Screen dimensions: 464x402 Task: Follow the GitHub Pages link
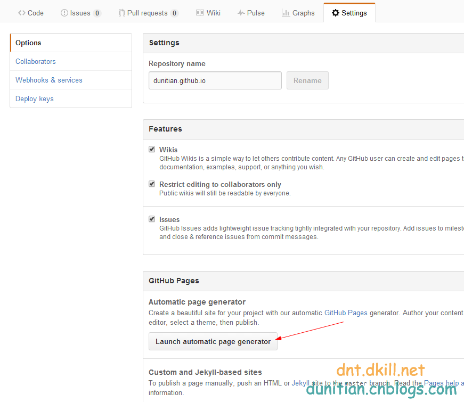(x=346, y=313)
